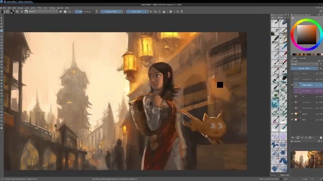Open the layer blending mode dropdown
The width and height of the screenshot is (323, 181).
[x=304, y=64]
